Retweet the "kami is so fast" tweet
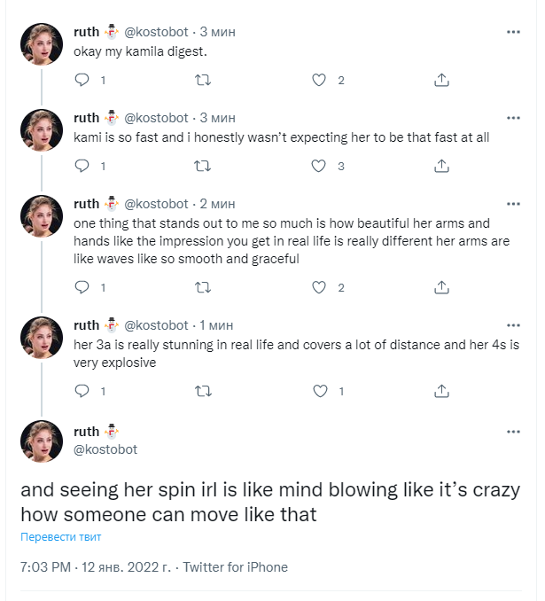This screenshot has width=545, height=601. tap(202, 166)
